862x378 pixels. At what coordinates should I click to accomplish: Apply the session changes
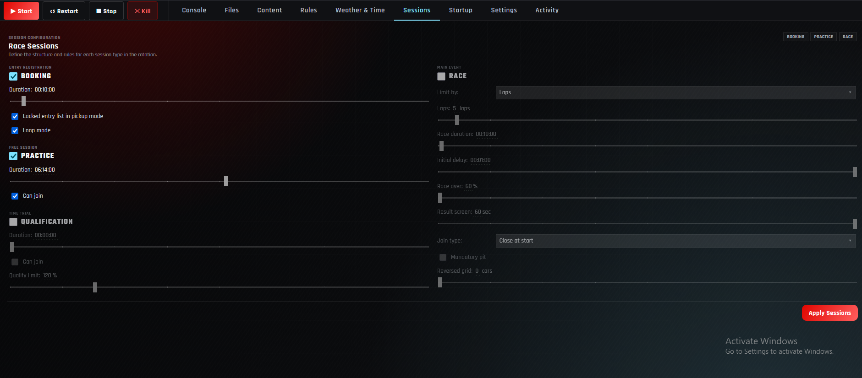point(829,313)
